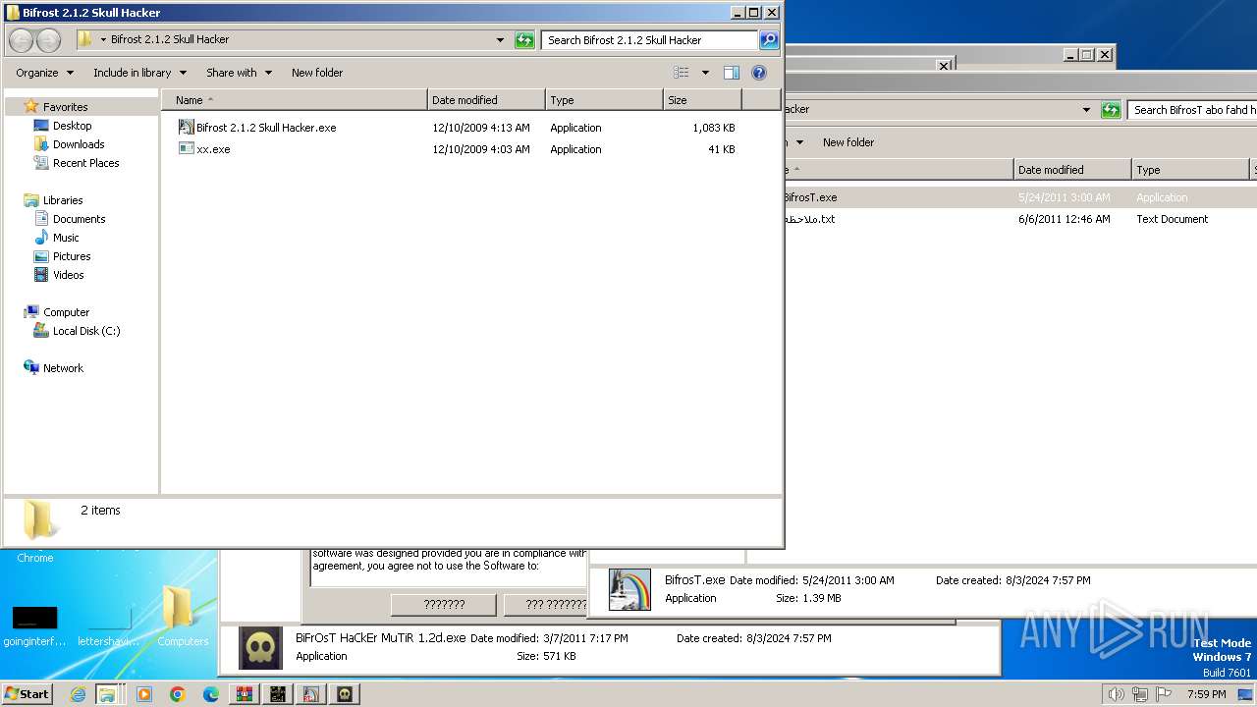Open Share with dropdown

[x=239, y=73]
